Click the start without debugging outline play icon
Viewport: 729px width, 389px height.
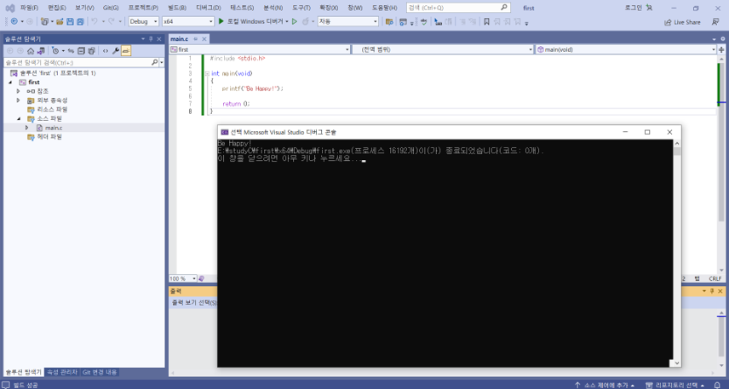coord(295,21)
